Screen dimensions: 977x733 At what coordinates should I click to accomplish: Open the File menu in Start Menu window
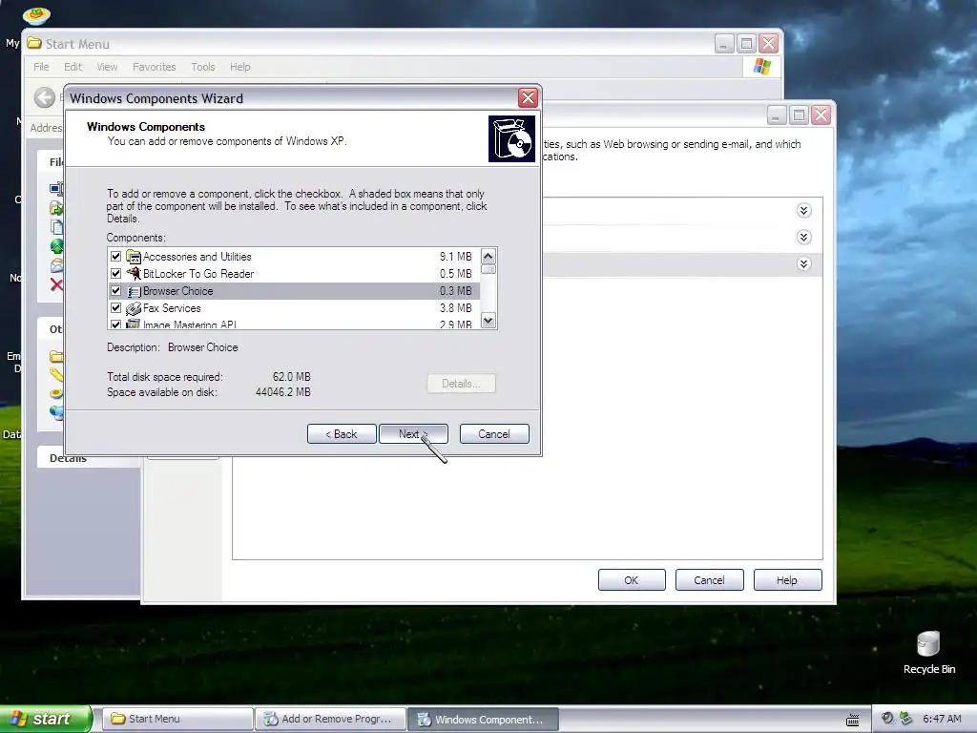point(41,67)
